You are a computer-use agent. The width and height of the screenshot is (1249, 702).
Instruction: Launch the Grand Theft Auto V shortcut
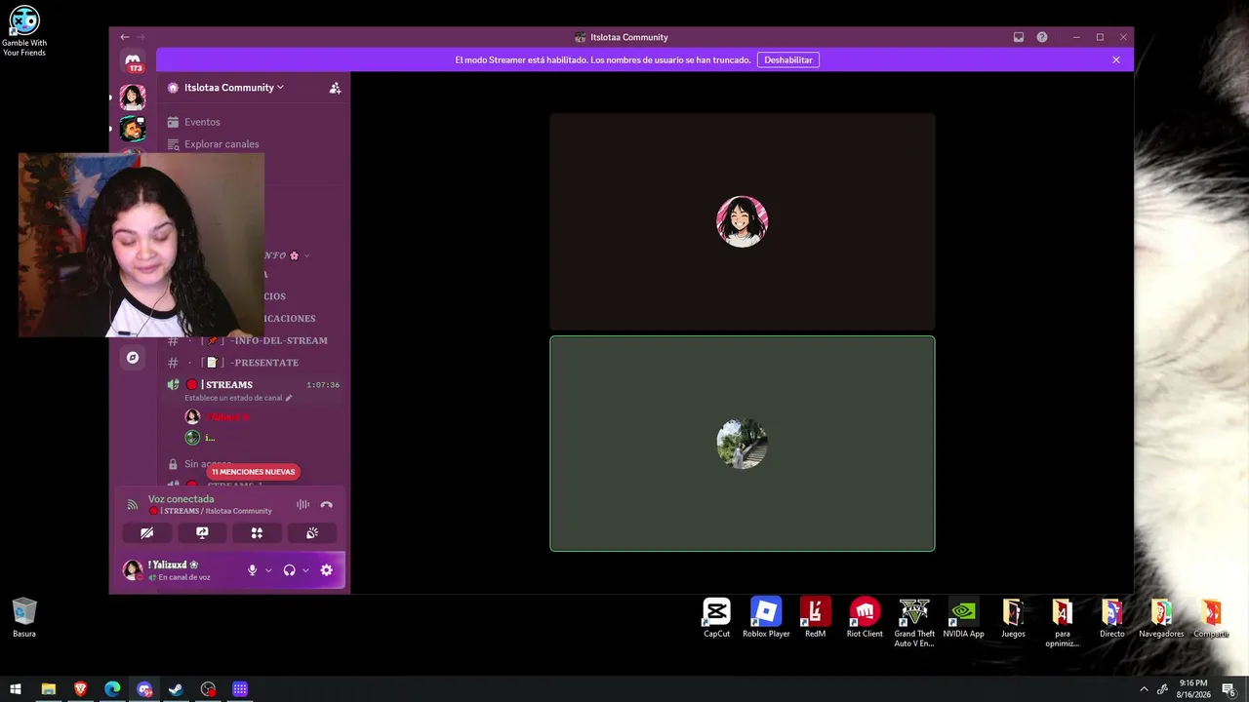click(914, 623)
